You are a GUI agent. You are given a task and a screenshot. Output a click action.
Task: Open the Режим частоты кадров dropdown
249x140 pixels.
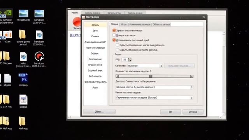pyautogui.click(x=154, y=98)
